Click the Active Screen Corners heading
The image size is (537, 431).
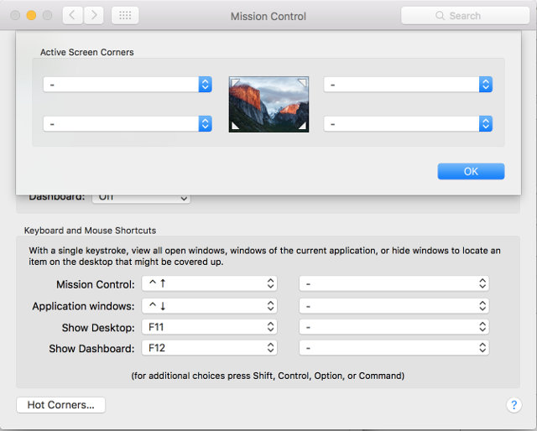point(87,52)
